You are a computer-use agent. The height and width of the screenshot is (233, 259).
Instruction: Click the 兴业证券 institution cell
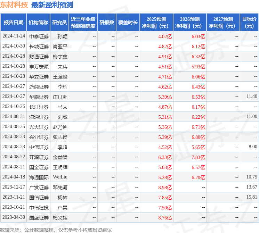[x=39, y=137]
